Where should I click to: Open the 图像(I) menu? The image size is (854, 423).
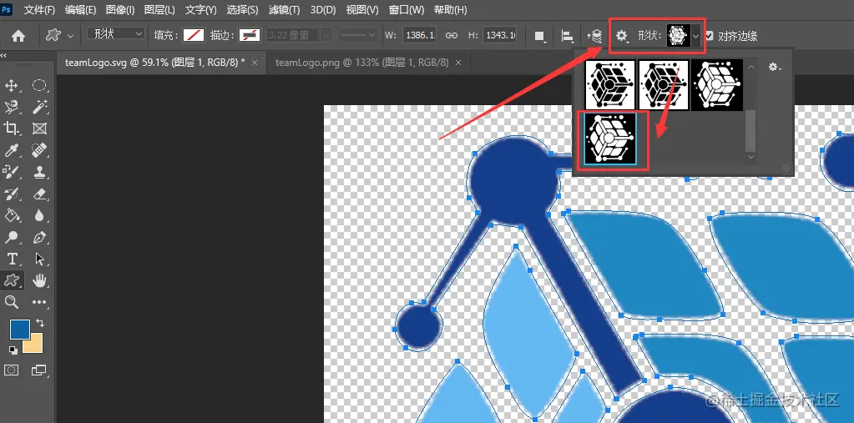click(x=120, y=10)
